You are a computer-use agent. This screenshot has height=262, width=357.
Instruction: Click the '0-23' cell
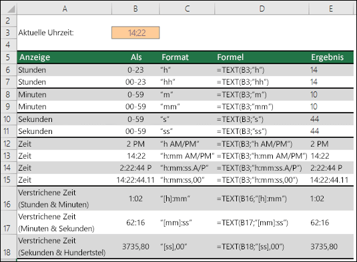click(135, 70)
